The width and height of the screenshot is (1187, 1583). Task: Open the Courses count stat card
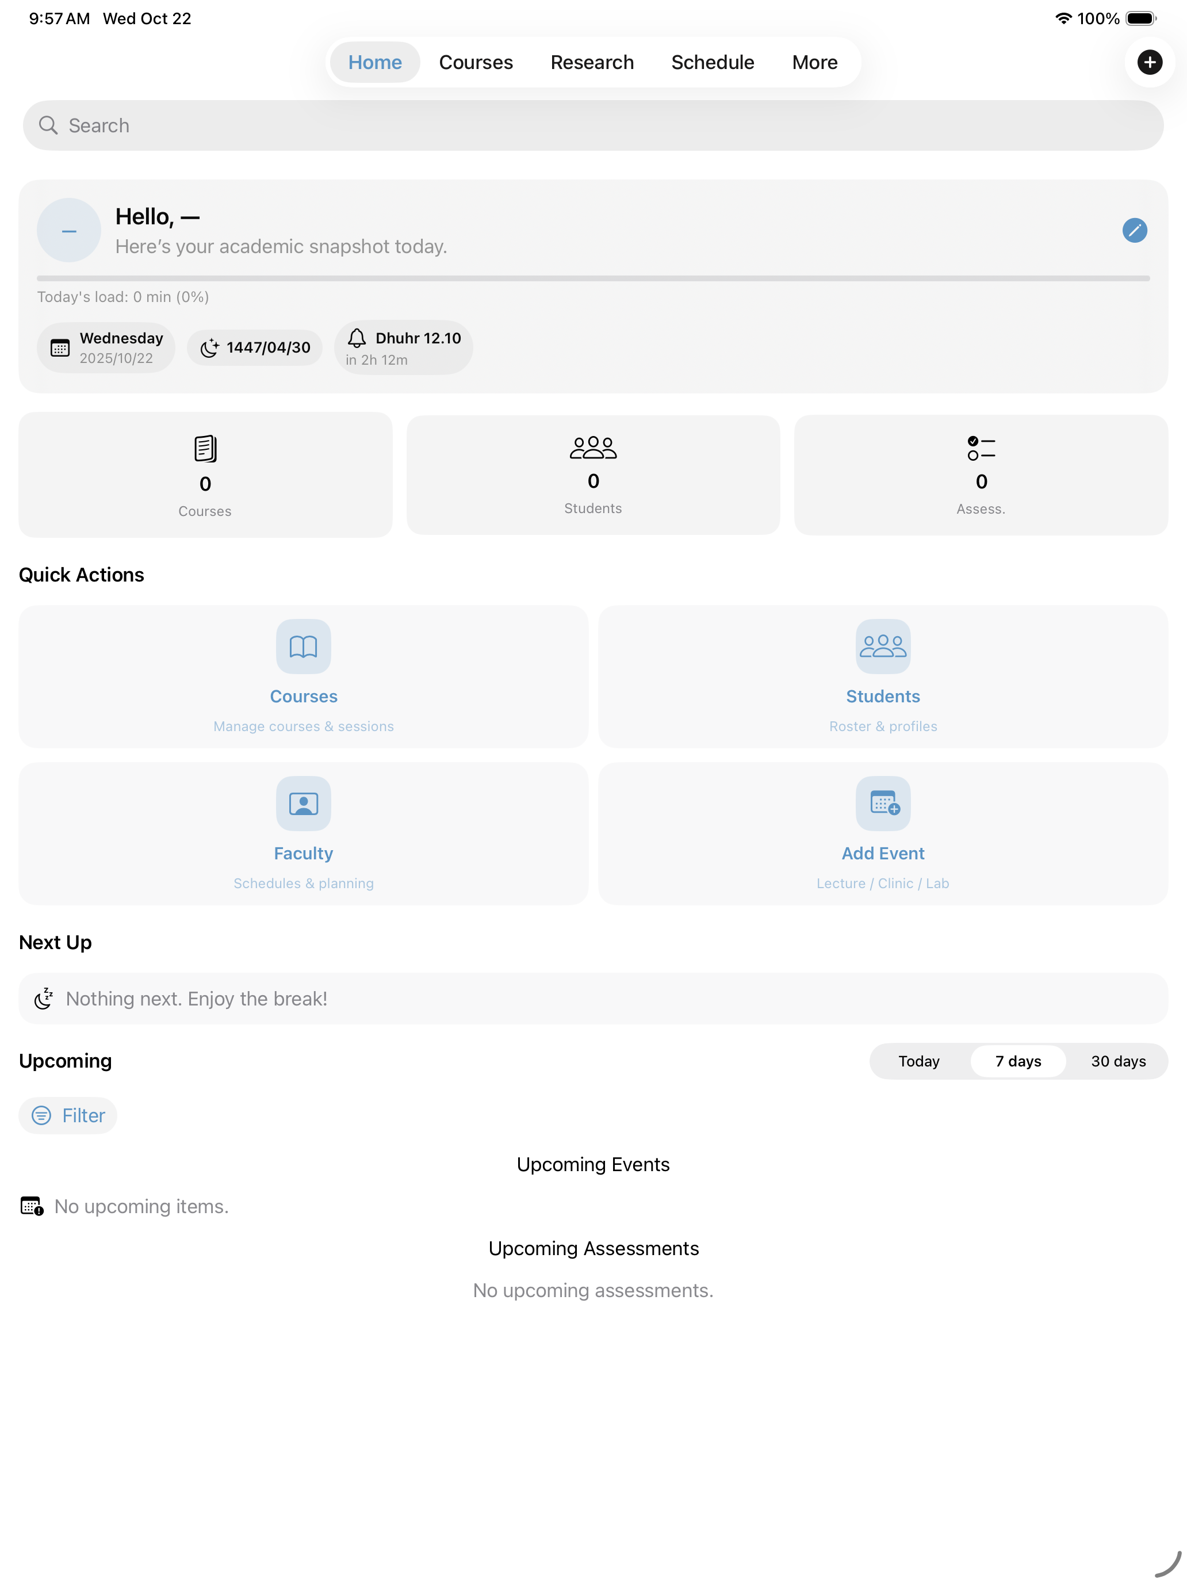205,475
